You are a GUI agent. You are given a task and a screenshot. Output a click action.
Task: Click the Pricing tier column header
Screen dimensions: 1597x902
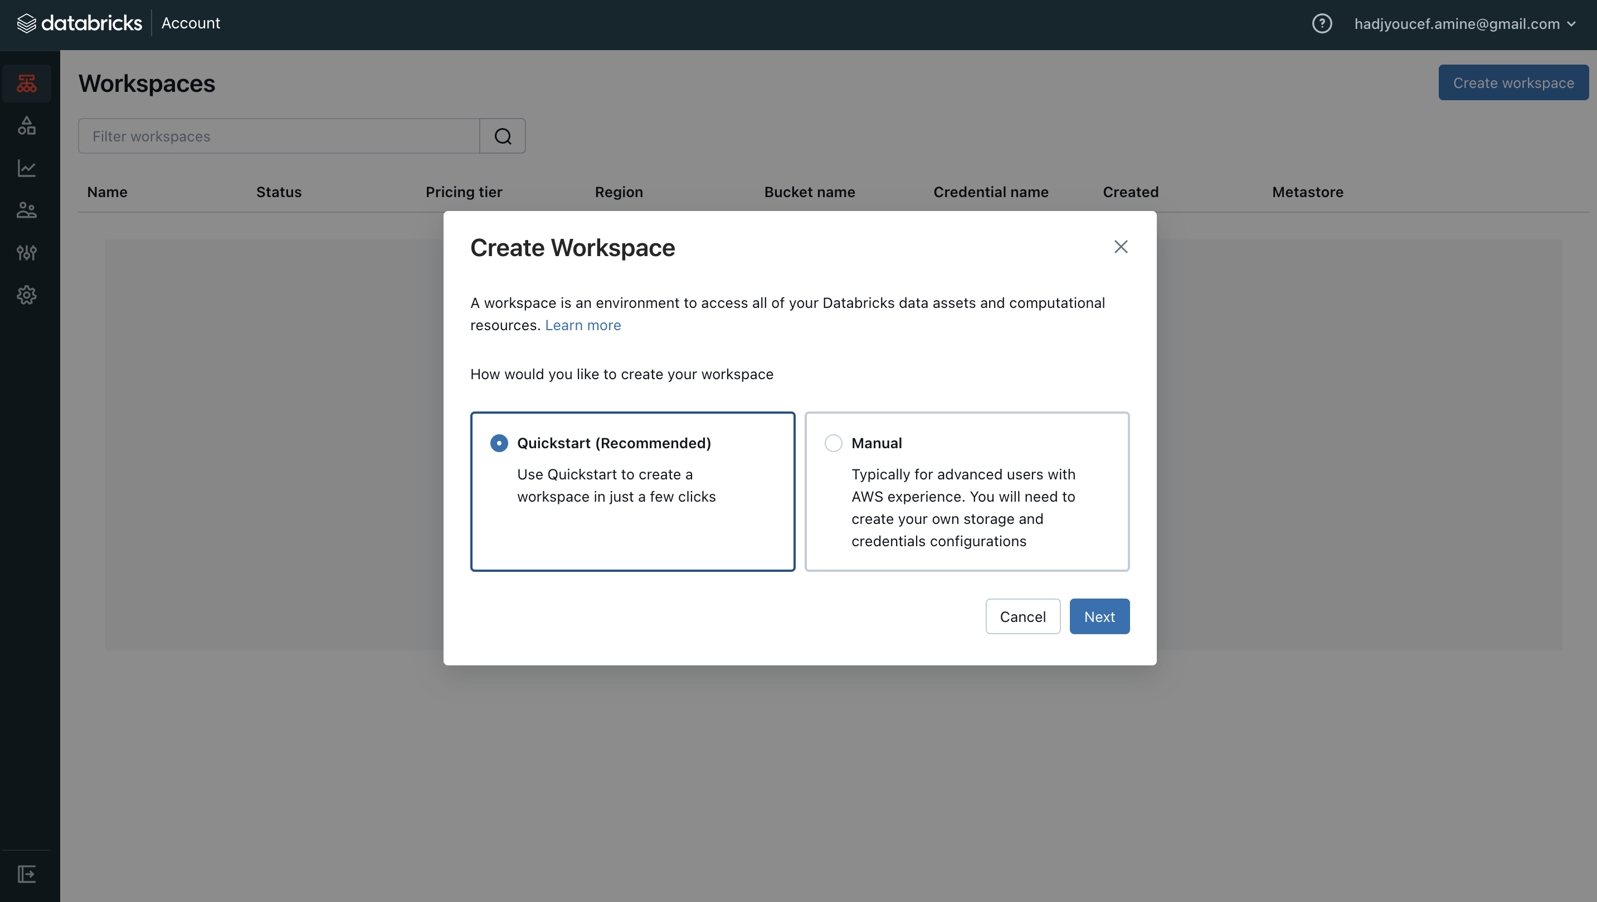pyautogui.click(x=464, y=192)
